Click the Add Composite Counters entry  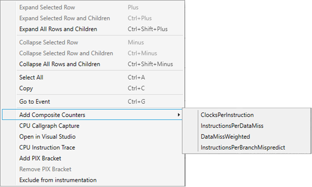(92, 115)
